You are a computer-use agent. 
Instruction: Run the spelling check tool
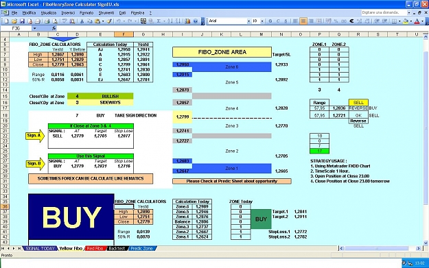pyautogui.click(x=64, y=21)
